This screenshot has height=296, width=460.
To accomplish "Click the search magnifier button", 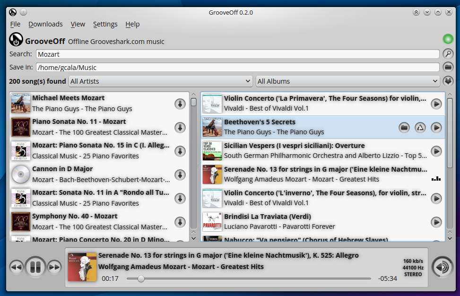I will coord(448,54).
